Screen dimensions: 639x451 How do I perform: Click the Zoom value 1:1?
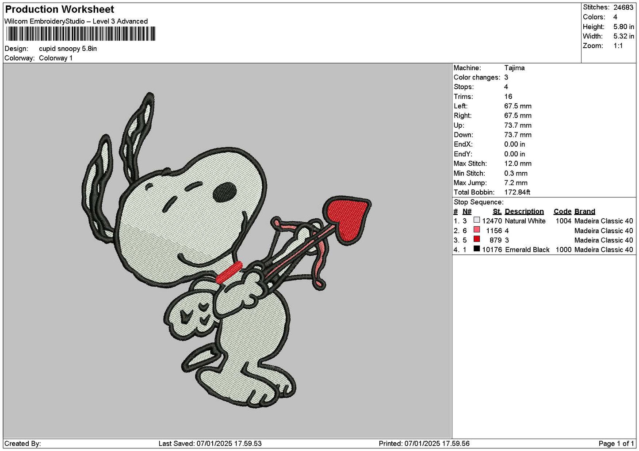[x=618, y=46]
